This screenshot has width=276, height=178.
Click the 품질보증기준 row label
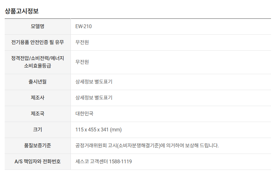coord(38,145)
